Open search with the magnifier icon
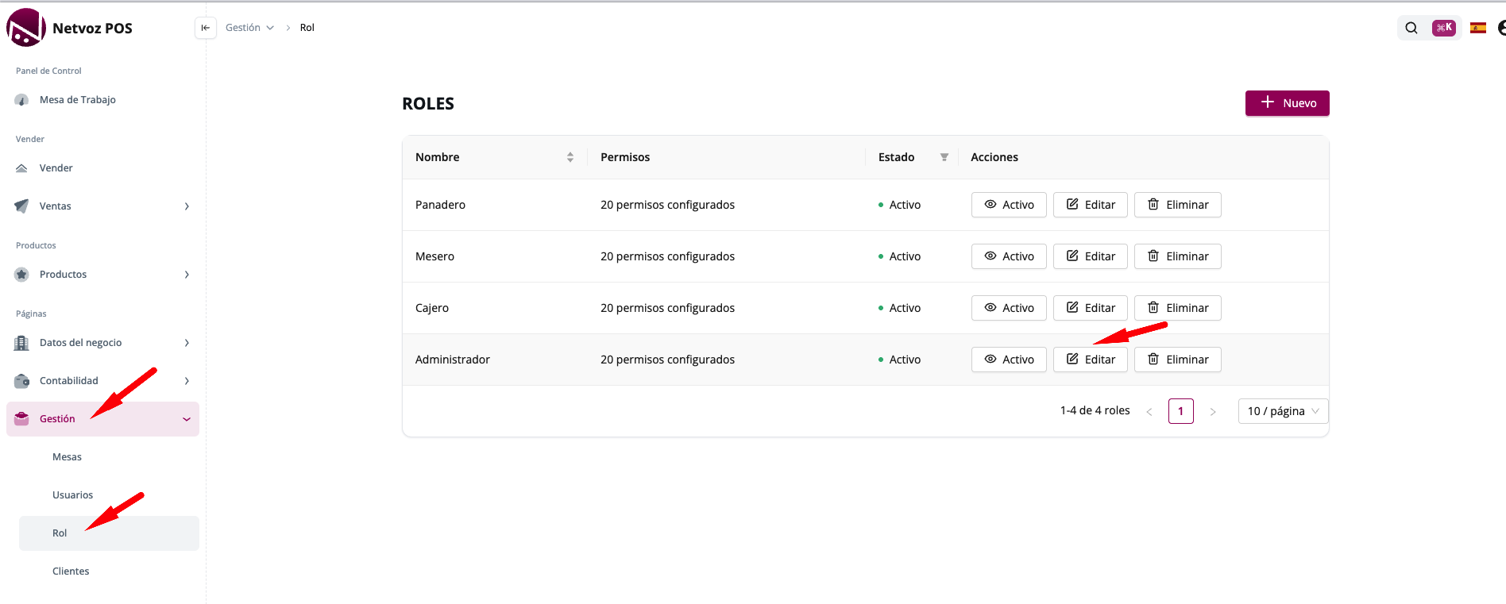Viewport: 1506px width, 604px height. [x=1411, y=28]
